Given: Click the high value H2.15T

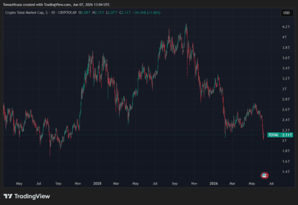Looking at the screenshot, I should (x=98, y=13).
